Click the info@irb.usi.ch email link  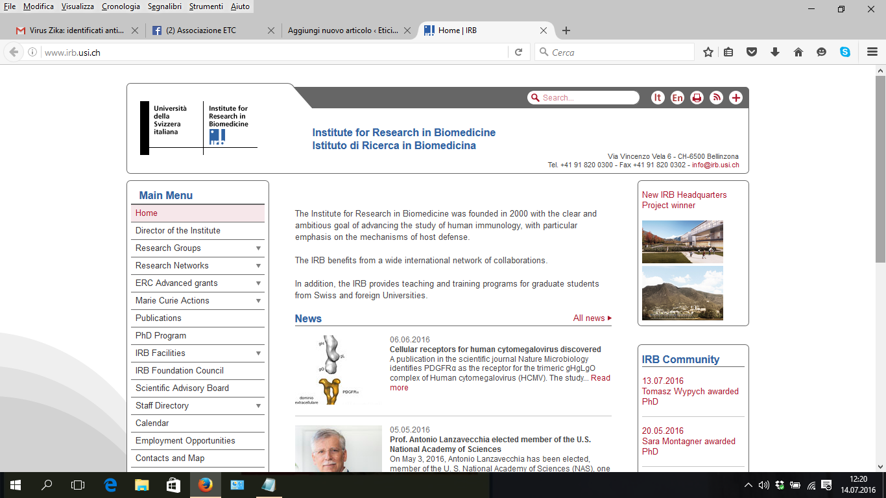click(x=715, y=165)
